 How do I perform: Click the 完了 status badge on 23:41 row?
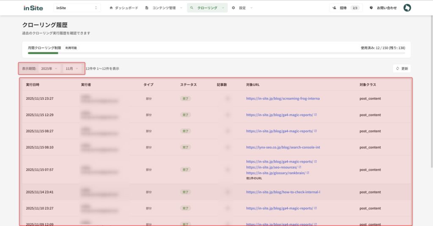tap(185, 192)
